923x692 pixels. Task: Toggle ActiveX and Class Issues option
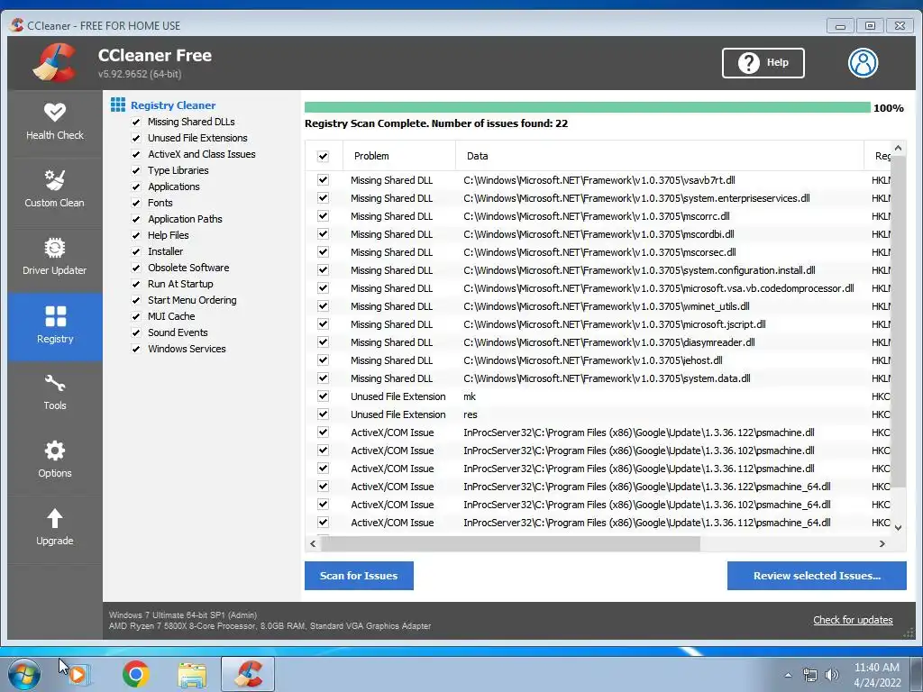click(136, 154)
